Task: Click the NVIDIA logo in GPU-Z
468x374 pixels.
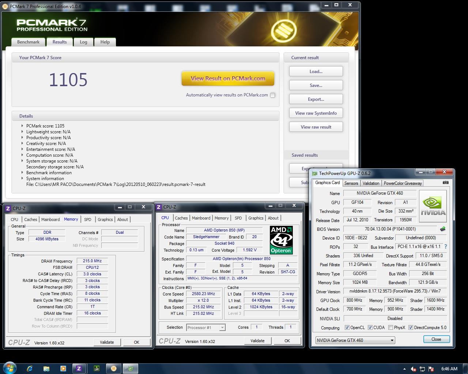Action: coord(433,206)
